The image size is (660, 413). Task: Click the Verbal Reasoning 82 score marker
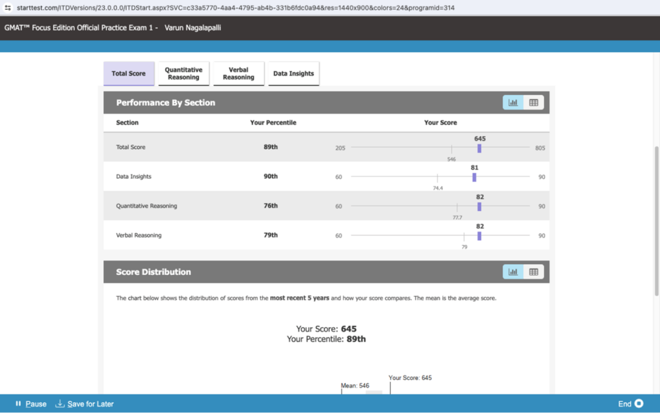(x=480, y=236)
